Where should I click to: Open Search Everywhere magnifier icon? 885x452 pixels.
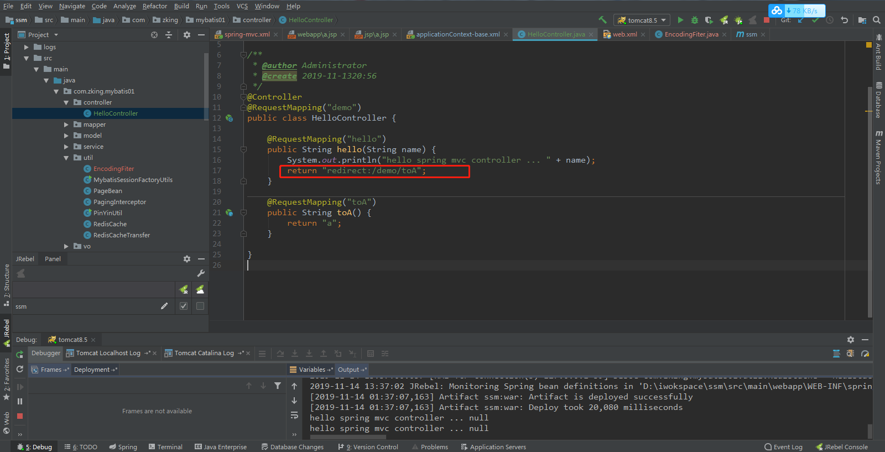click(877, 20)
